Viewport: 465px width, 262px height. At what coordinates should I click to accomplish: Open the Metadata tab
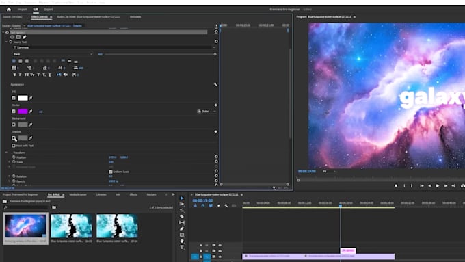135,17
